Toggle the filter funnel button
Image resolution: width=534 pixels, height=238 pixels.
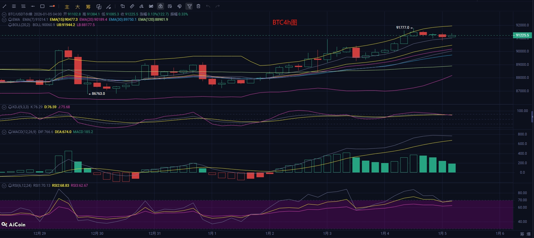[189, 6]
